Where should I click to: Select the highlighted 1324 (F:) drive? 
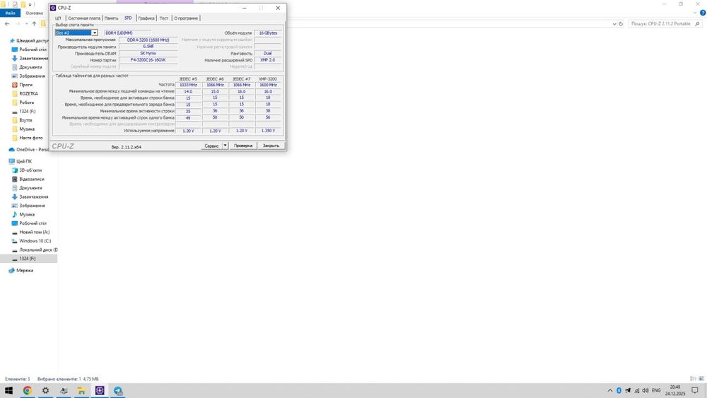[x=28, y=258]
